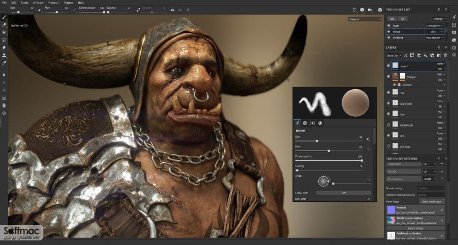Image resolution: width=458 pixels, height=245 pixels.
Task: Remove the Normal mesh map
Action: click(x=442, y=210)
